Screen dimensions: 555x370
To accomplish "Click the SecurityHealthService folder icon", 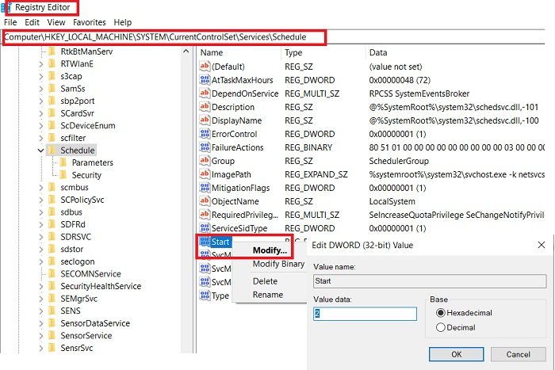I will (x=52, y=286).
